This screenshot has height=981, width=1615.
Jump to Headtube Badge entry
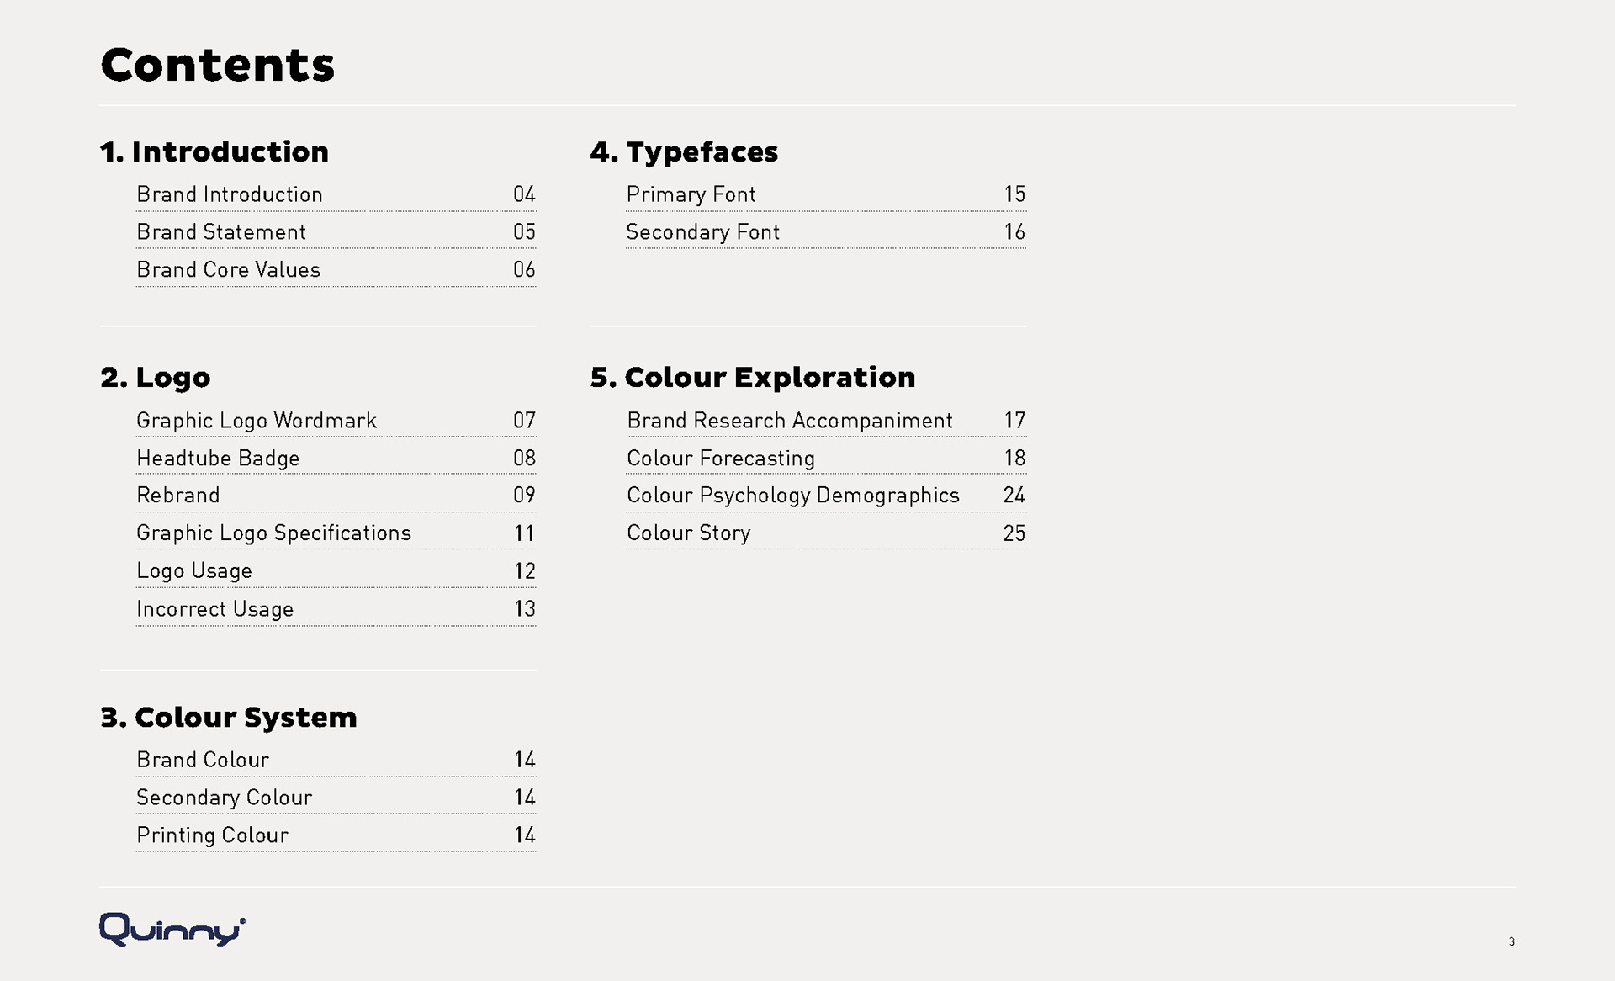218,459
